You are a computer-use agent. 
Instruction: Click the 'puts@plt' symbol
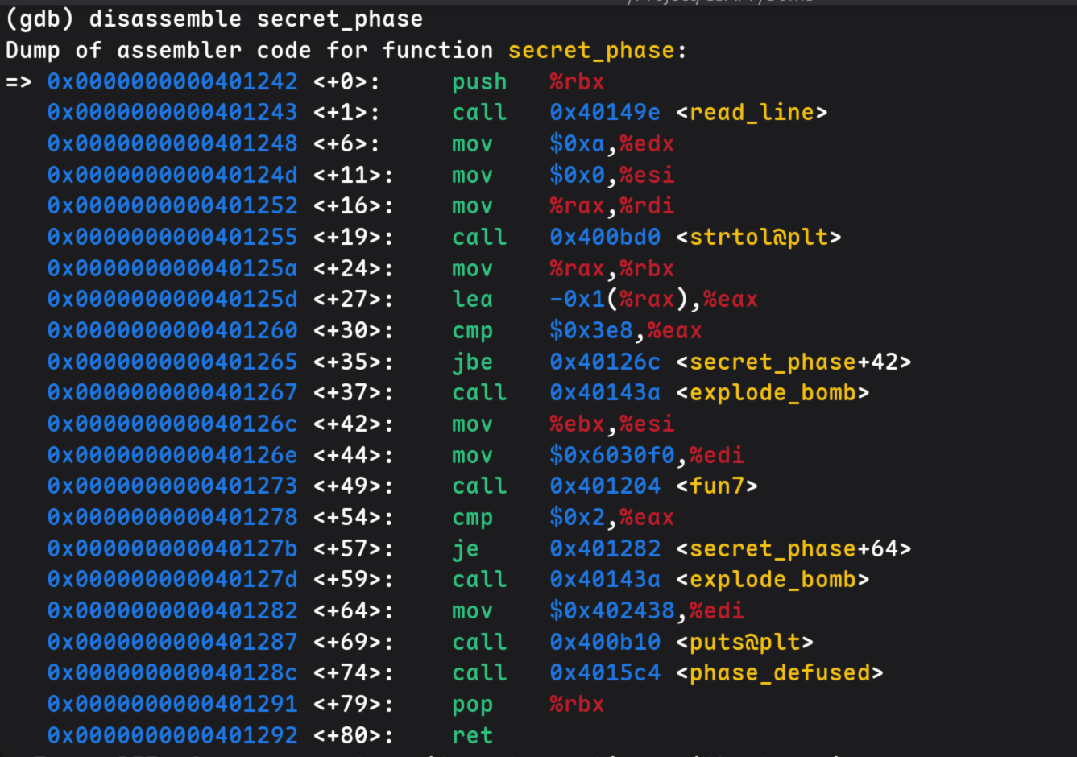point(745,642)
